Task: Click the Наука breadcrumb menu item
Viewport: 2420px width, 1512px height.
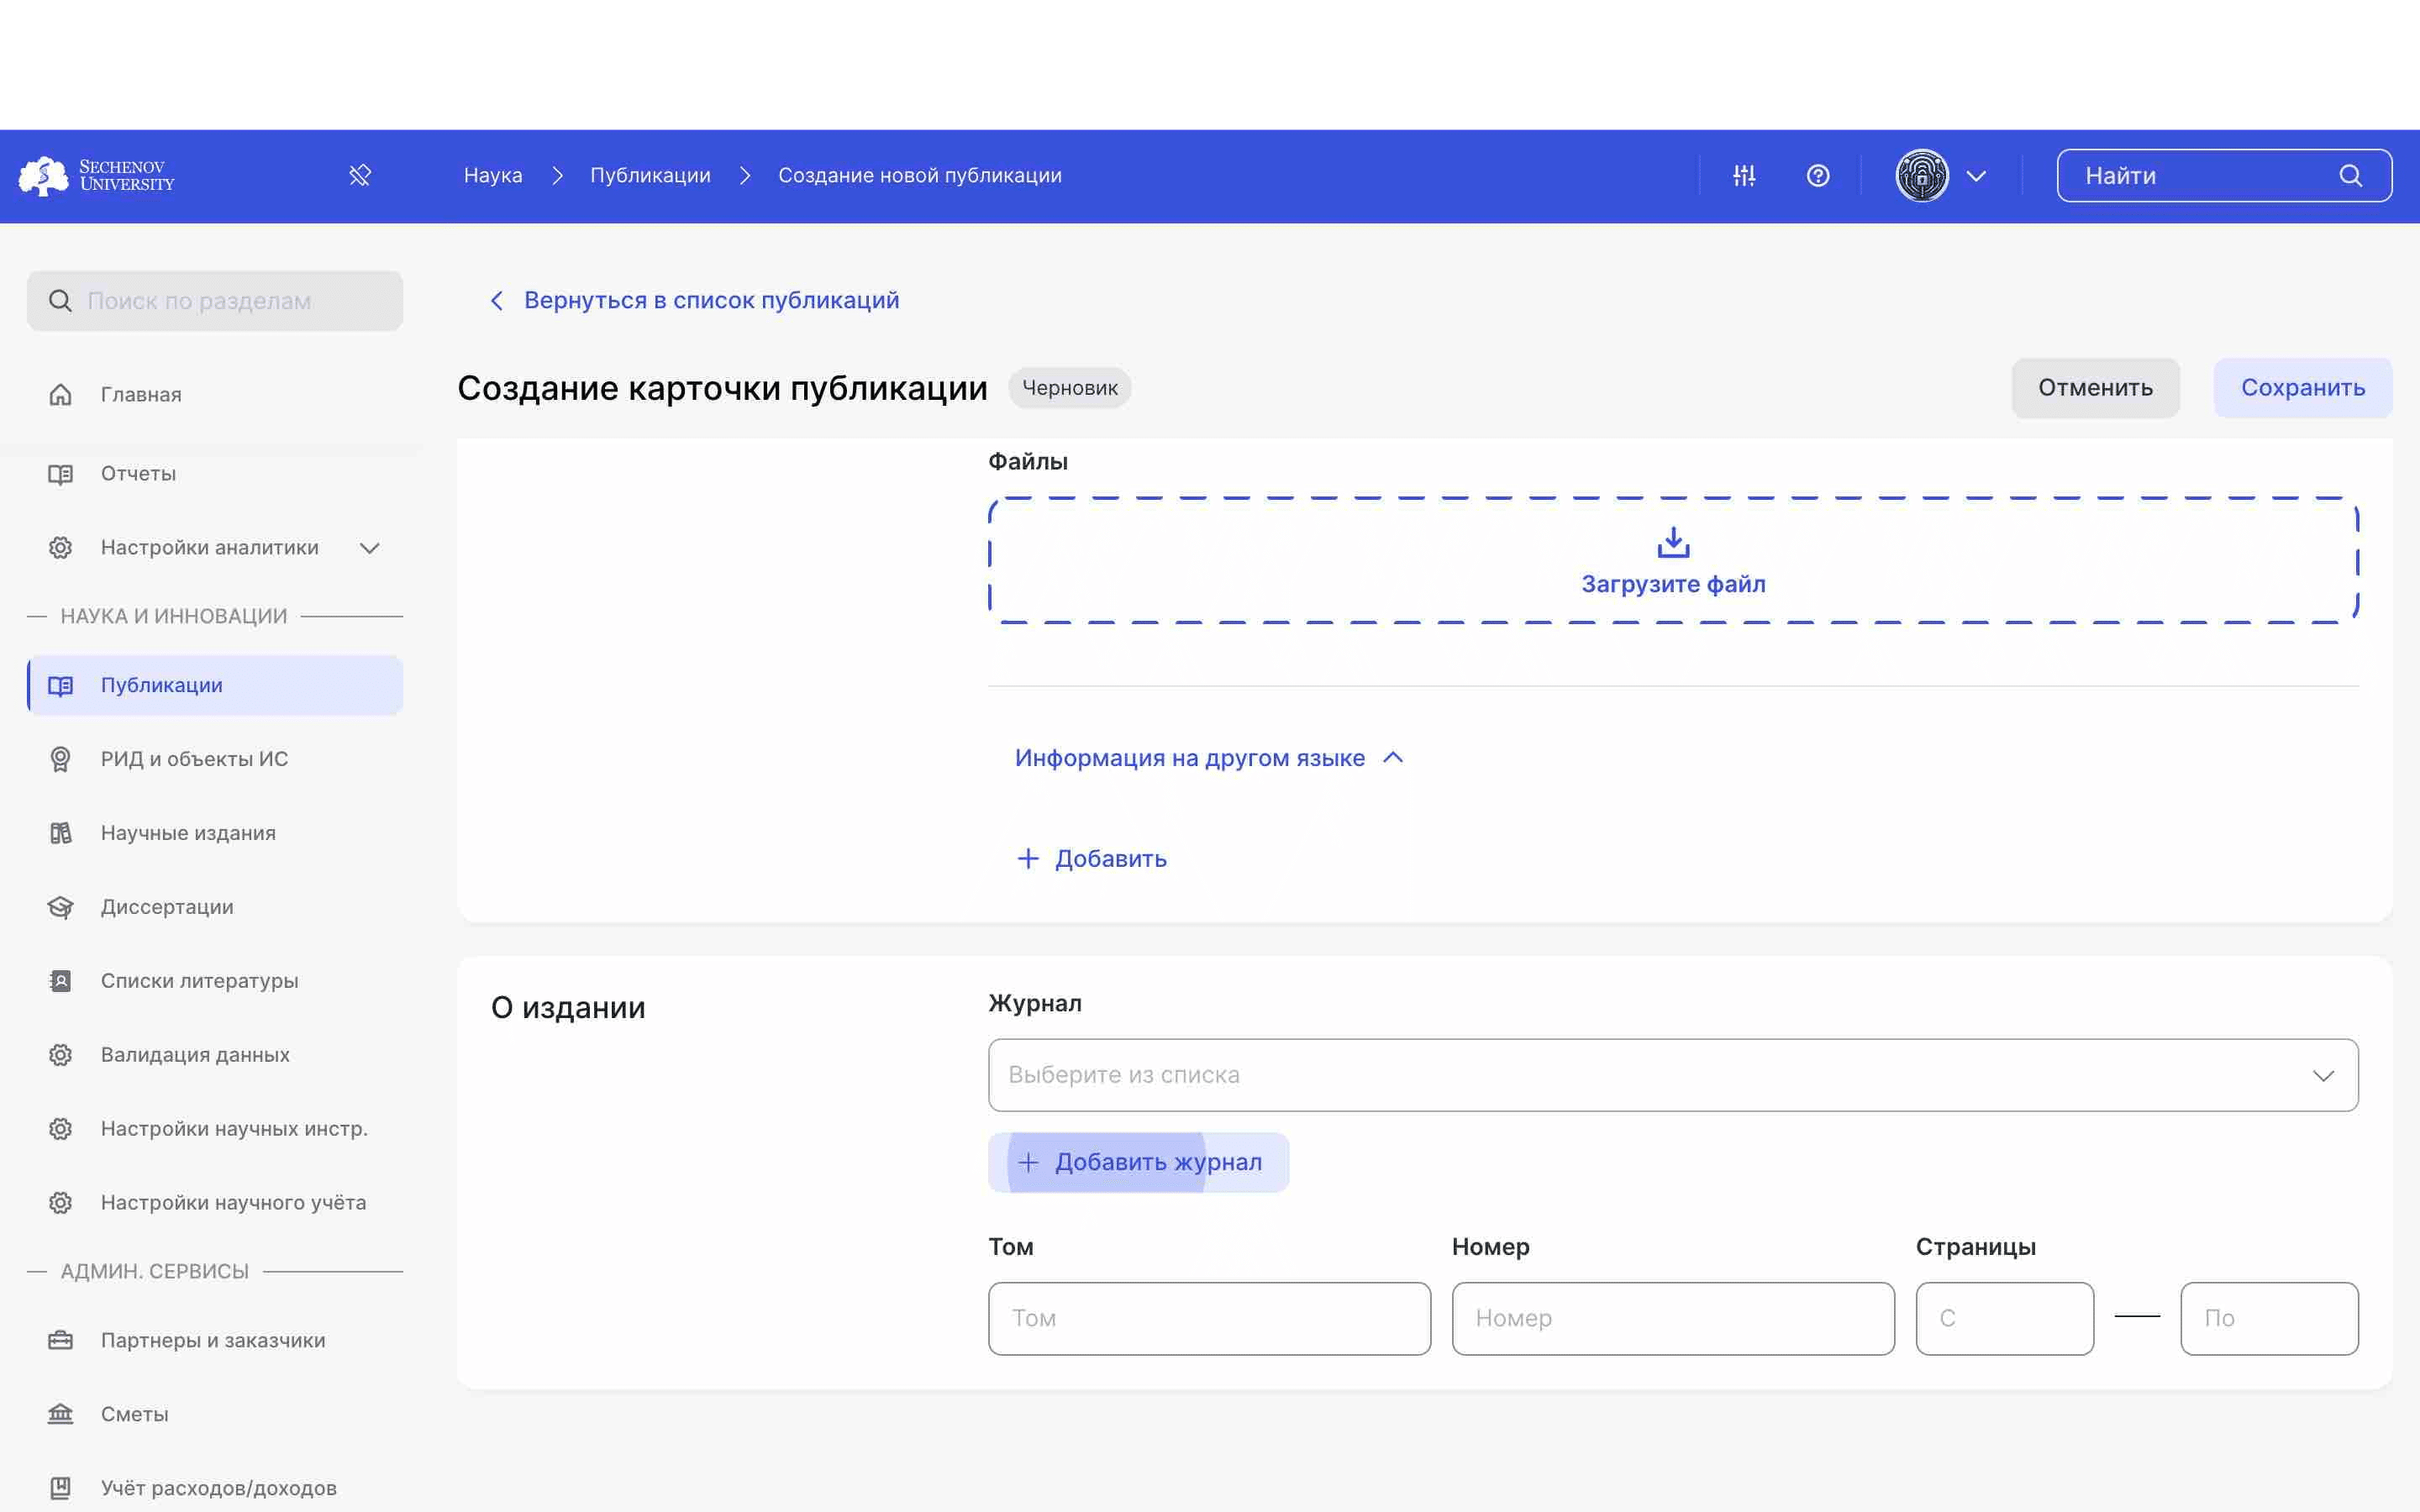Action: 492,176
